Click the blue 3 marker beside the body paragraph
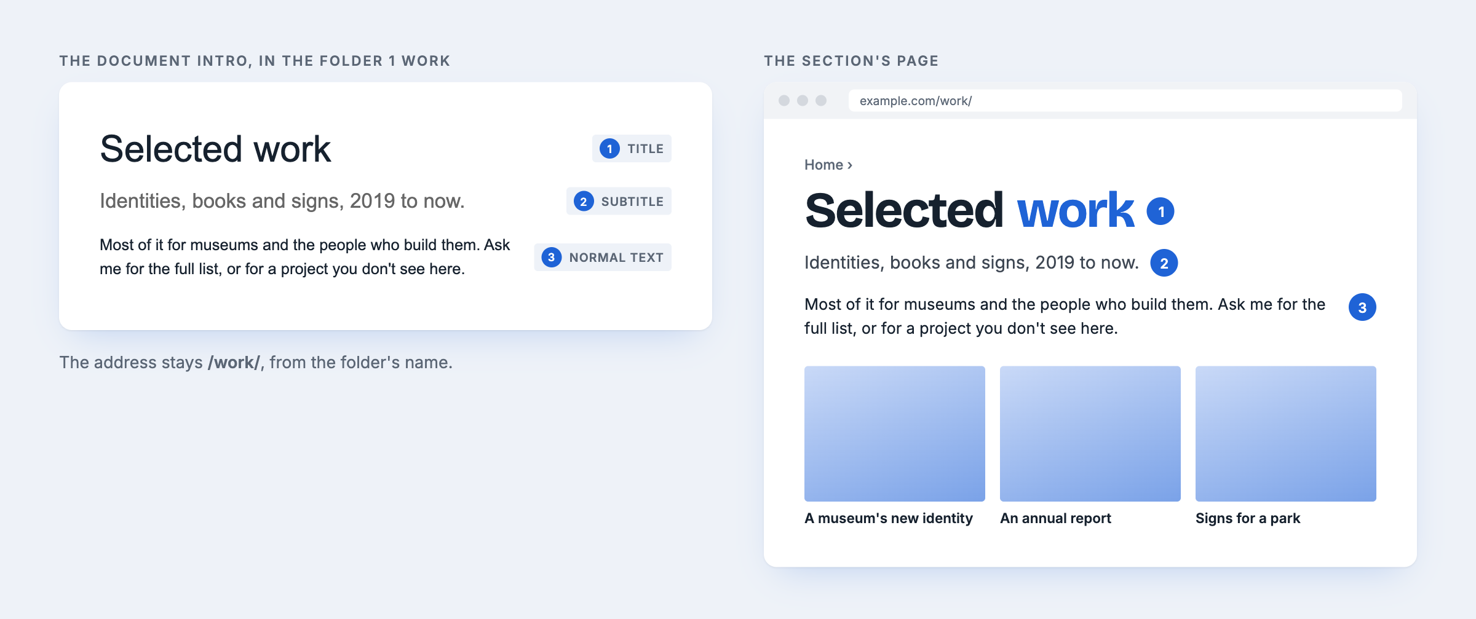The image size is (1476, 619). 1362,307
